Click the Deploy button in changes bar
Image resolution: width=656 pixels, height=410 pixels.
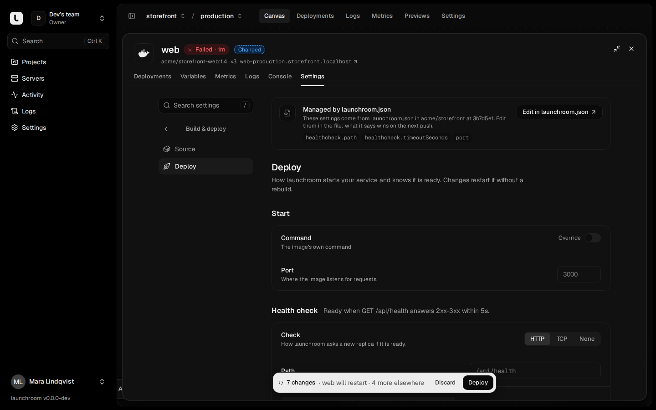point(478,383)
